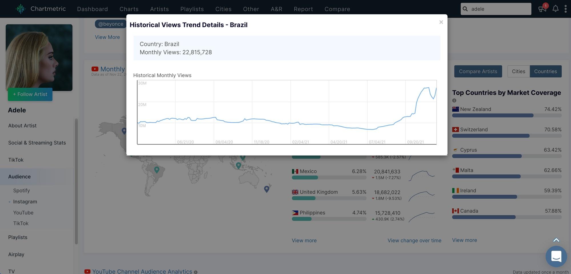This screenshot has width=571, height=274.
Task: Click the Ireland flag icon
Action: pos(455,190)
